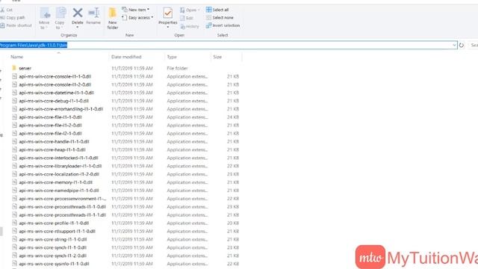This screenshot has width=478, height=269.
Task: Select api-ms-win-core-file-l1-2-0.dll
Action: pos(50,126)
